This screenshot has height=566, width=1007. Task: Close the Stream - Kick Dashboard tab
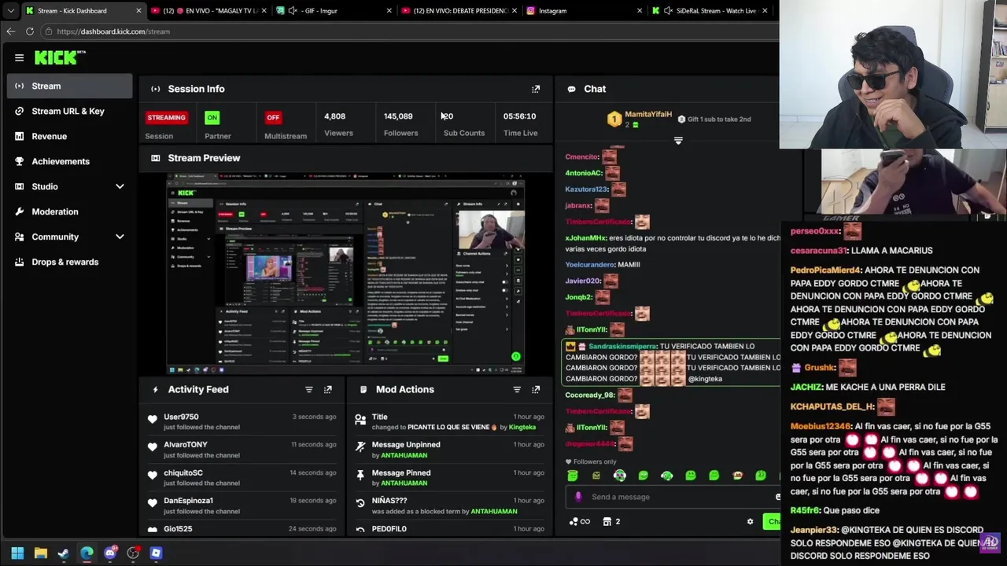138,11
